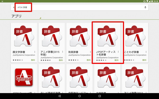Open the ATOK Passport app icon

[x=24, y=77]
